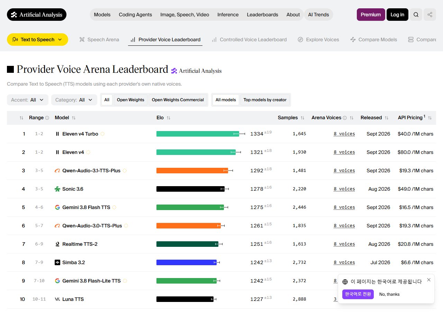Open Eleven v4 Turbo's 8 voices link
The image size is (443, 312).
click(x=344, y=134)
